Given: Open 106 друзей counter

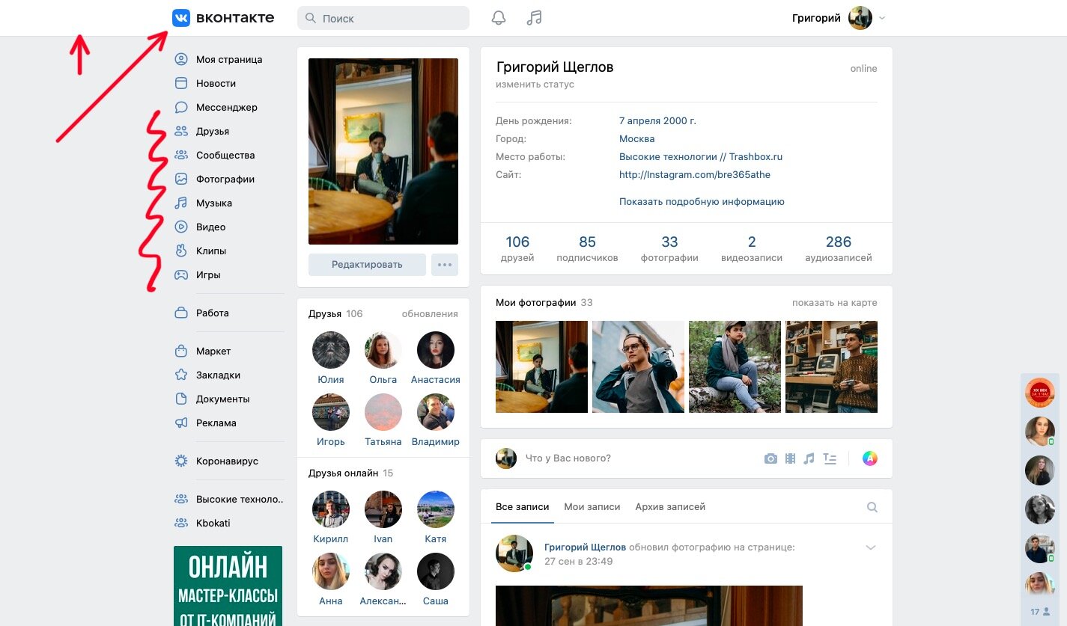Looking at the screenshot, I should [517, 249].
